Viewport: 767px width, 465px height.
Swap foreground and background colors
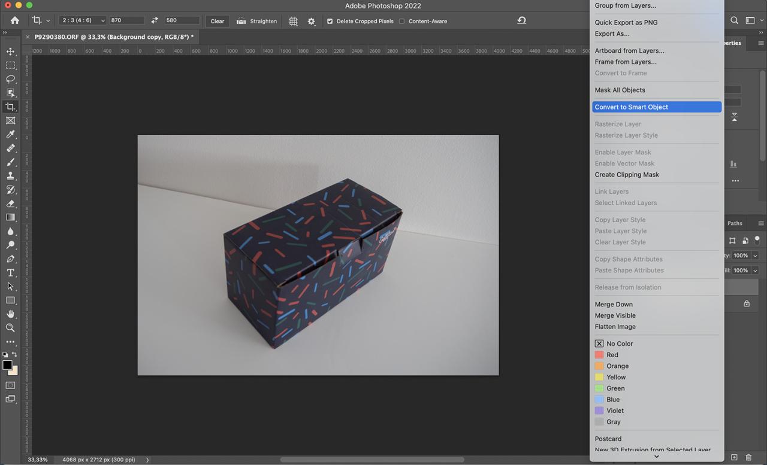tap(14, 354)
